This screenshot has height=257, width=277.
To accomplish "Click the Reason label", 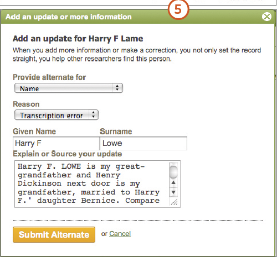I will click(26, 104).
